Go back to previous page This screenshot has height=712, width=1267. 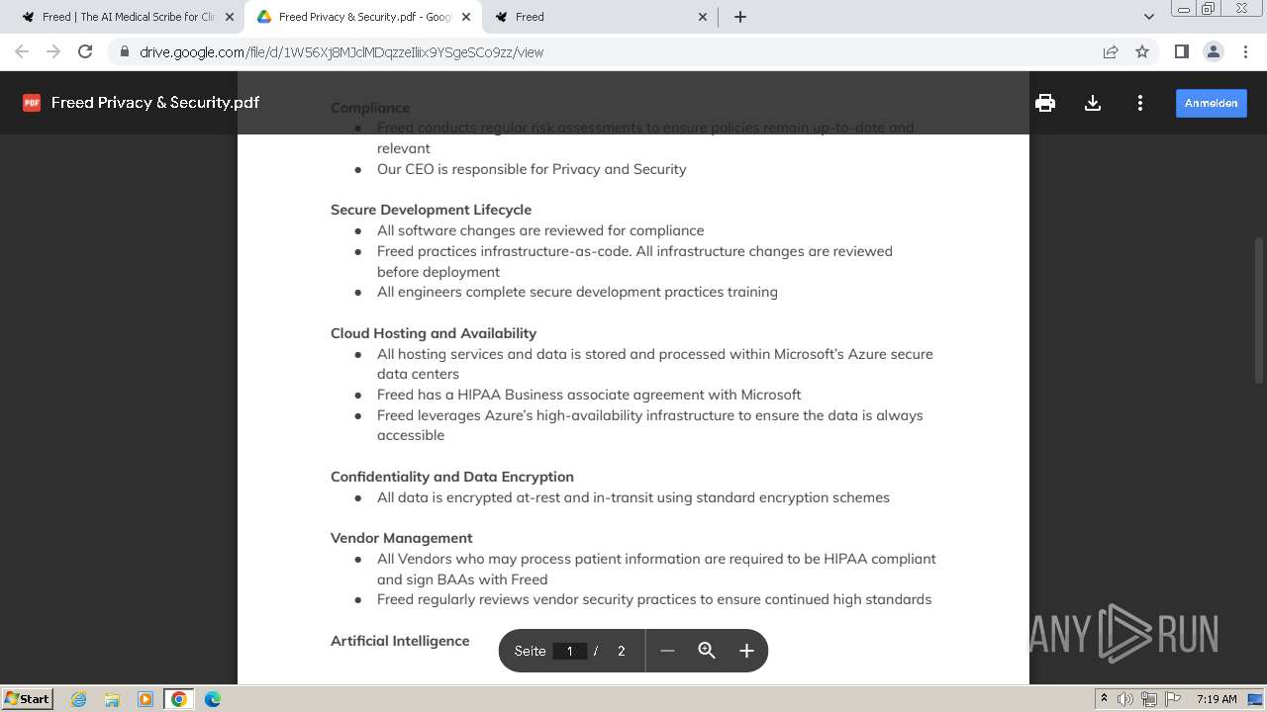tap(22, 52)
